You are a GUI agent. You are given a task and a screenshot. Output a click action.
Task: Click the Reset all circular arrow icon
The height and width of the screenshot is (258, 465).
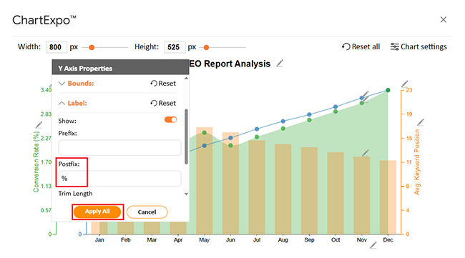[346, 46]
